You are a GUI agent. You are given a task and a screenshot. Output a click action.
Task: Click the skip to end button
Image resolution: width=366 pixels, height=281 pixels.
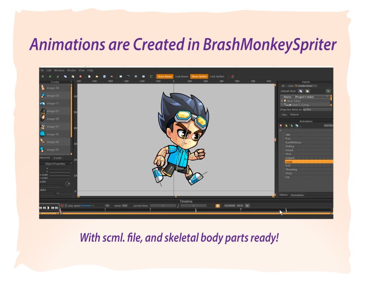click(56, 208)
